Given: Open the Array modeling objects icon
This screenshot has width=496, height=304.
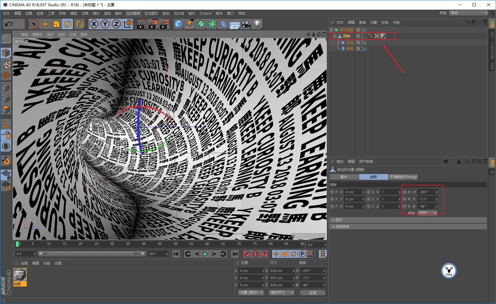Looking at the screenshot, I should [x=212, y=24].
